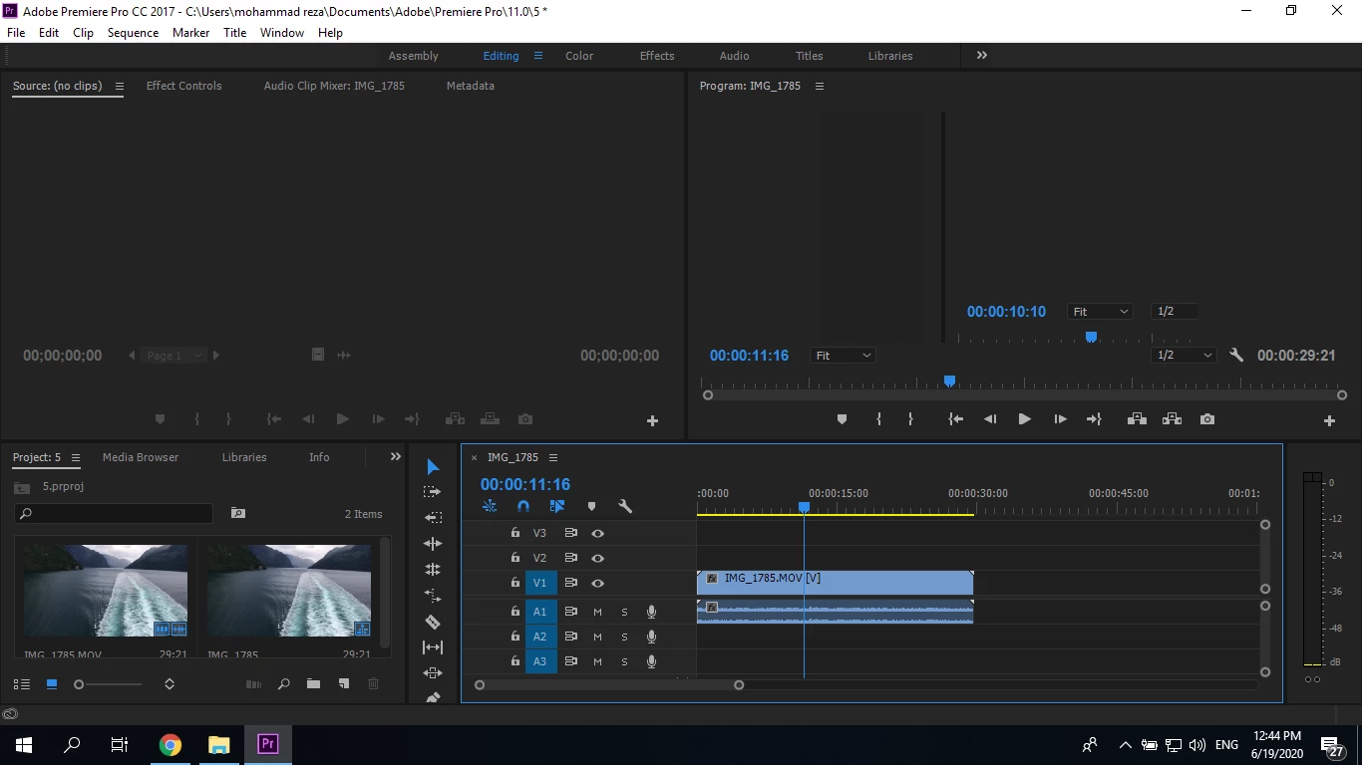Expand Project panel group overflow chevrons
The image size is (1362, 765).
coord(396,457)
